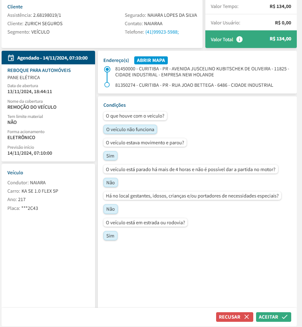Click 'Sim' under the estrada ou rodovia question
Image resolution: width=302 pixels, height=327 pixels.
click(x=110, y=236)
